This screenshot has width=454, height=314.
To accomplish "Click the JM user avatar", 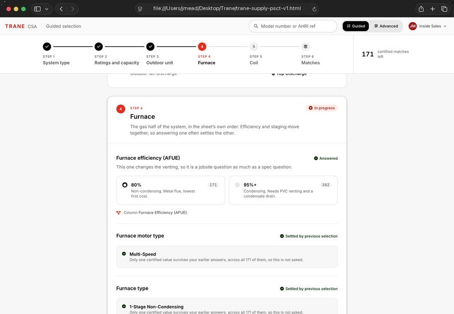I will [x=412, y=26].
